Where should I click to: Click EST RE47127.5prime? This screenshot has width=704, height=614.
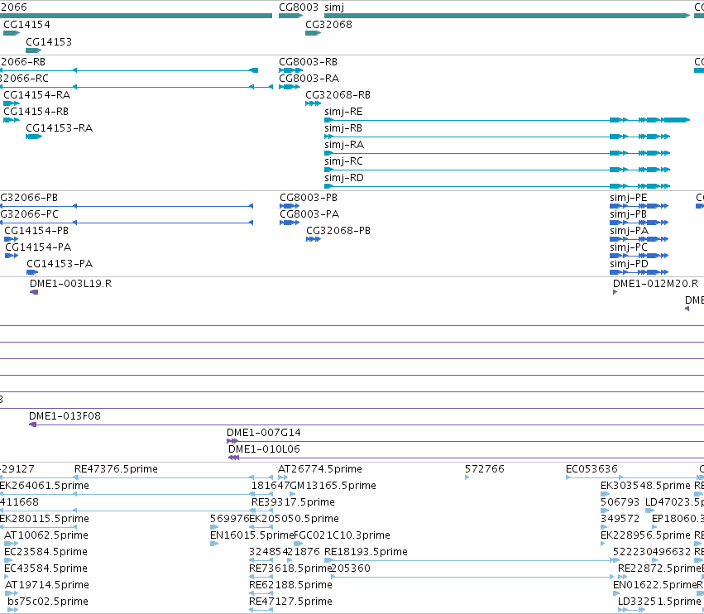point(290,602)
